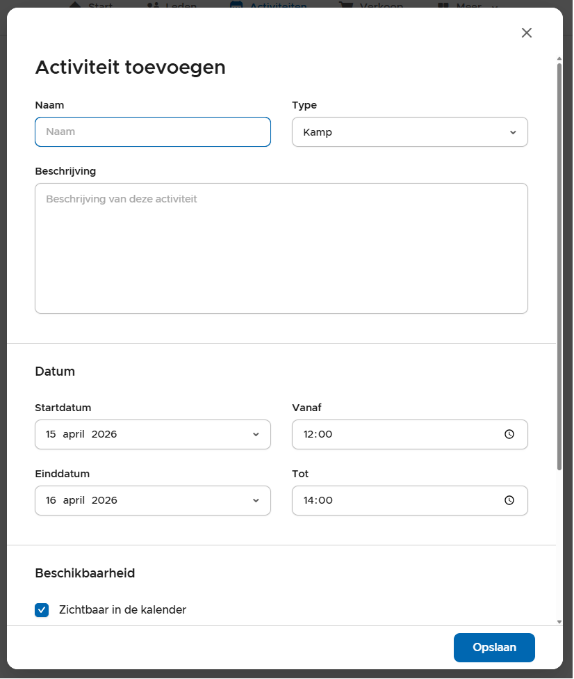This screenshot has height=679, width=574.
Task: Click the 14:00 time in Tot
Action: [x=318, y=500]
